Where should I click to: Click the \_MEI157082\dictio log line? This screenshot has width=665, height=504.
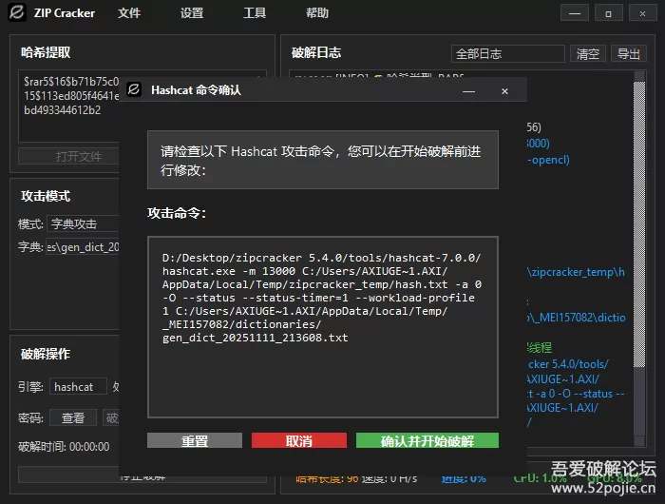(x=577, y=318)
